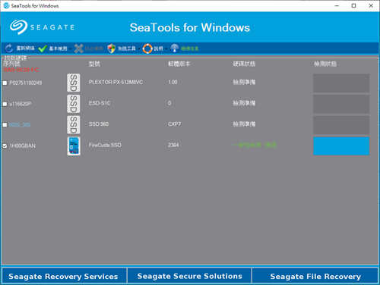Select the PLEXTOR PX-512M8VC model text
This screenshot has width=380, height=285.
click(116, 82)
